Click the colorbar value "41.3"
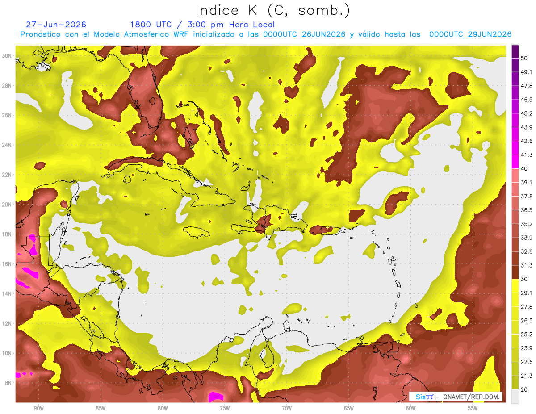This screenshot has height=414, width=536. pyautogui.click(x=527, y=155)
